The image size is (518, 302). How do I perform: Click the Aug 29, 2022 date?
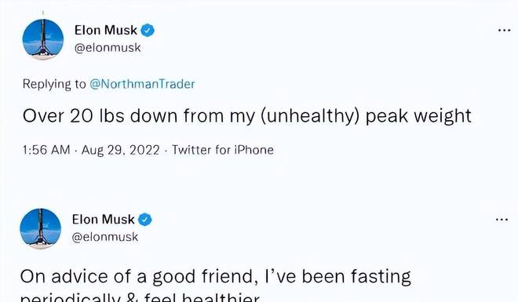121,150
